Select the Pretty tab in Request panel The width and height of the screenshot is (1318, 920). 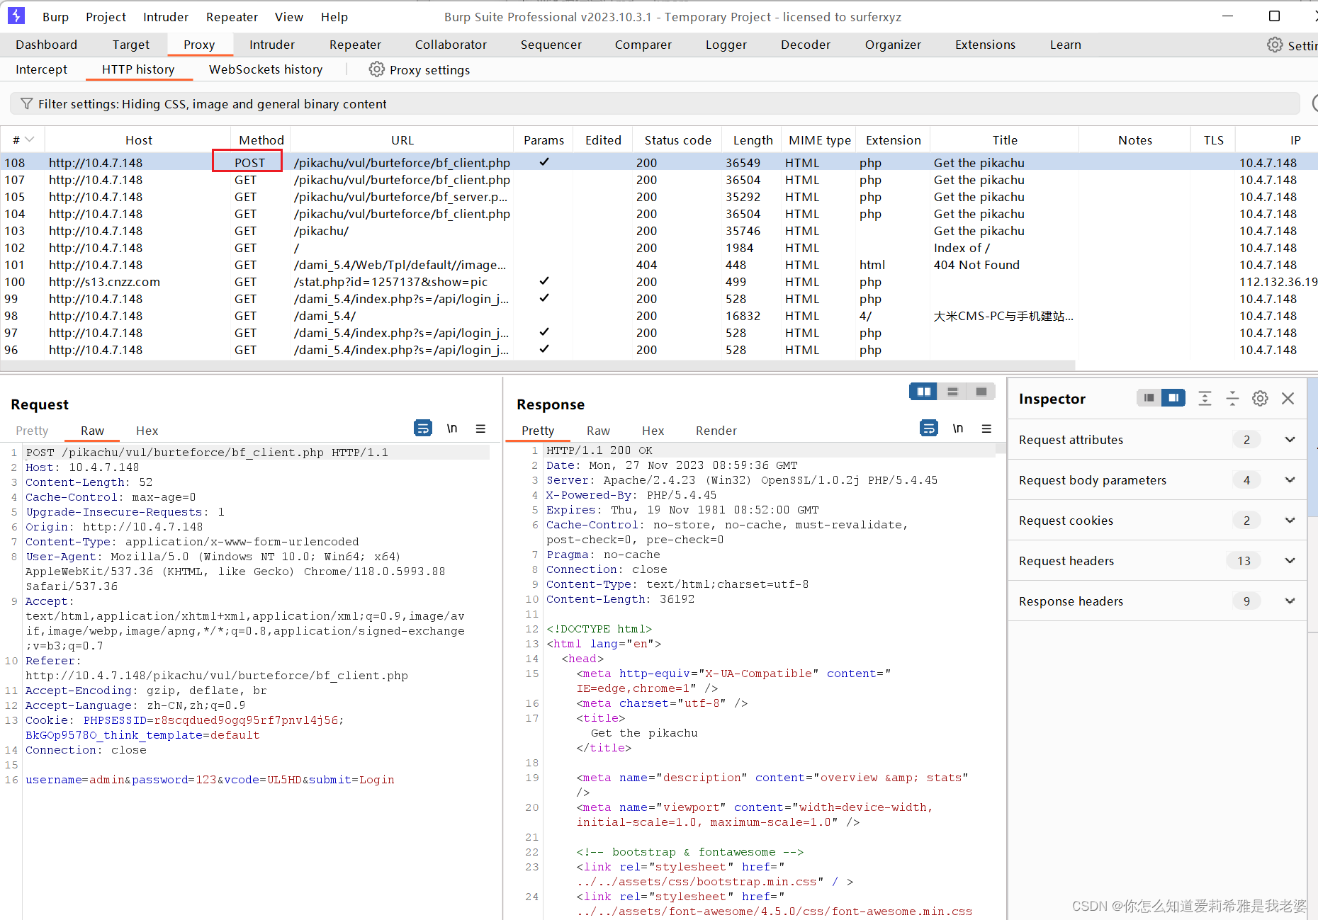[32, 431]
